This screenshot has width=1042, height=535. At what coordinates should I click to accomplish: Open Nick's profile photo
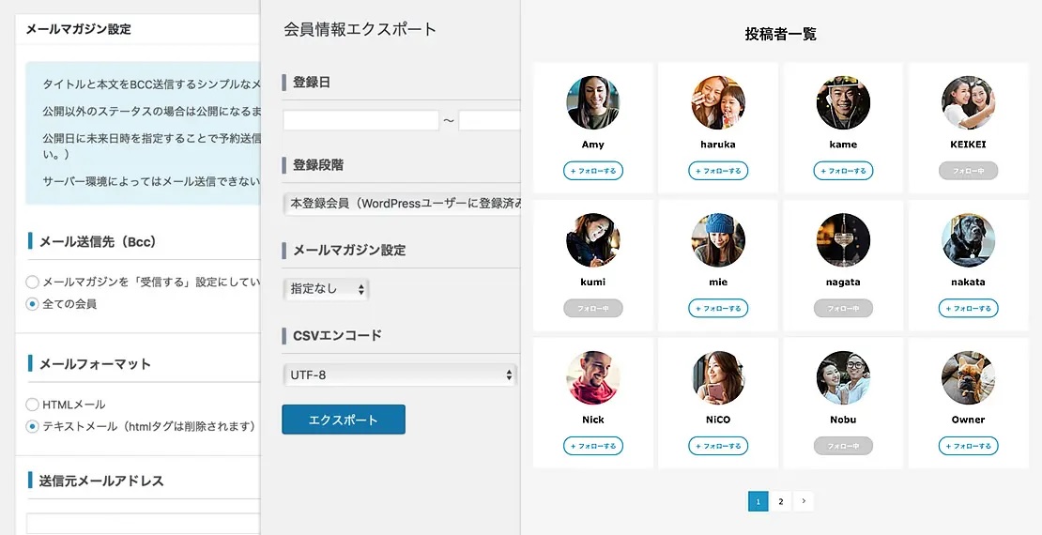(592, 377)
